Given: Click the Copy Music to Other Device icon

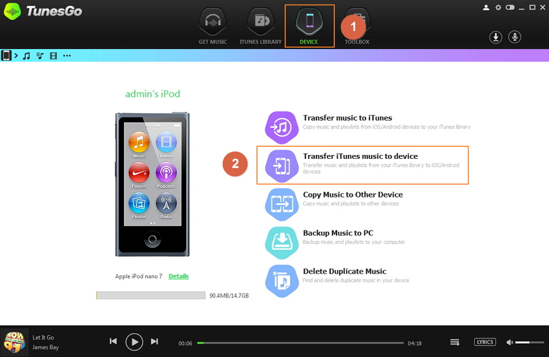Looking at the screenshot, I should coord(281,203).
